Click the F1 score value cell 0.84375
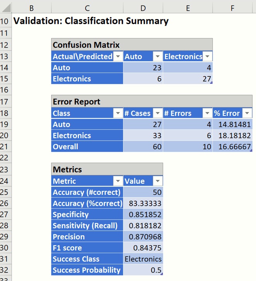This screenshot has height=281, width=256. [x=143, y=248]
